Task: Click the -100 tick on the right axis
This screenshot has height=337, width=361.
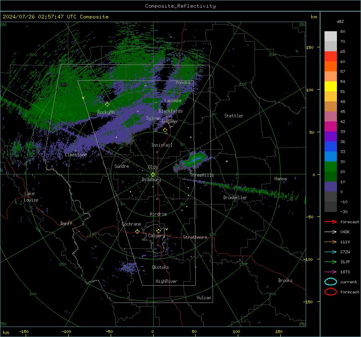Action: pos(308,259)
